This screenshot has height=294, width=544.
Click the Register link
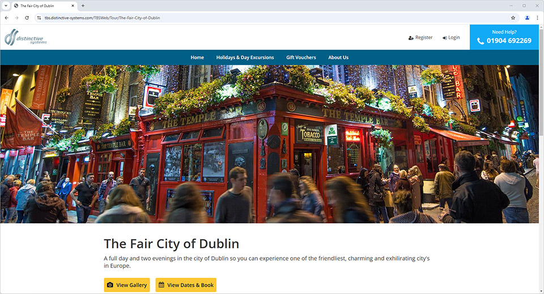(420, 37)
